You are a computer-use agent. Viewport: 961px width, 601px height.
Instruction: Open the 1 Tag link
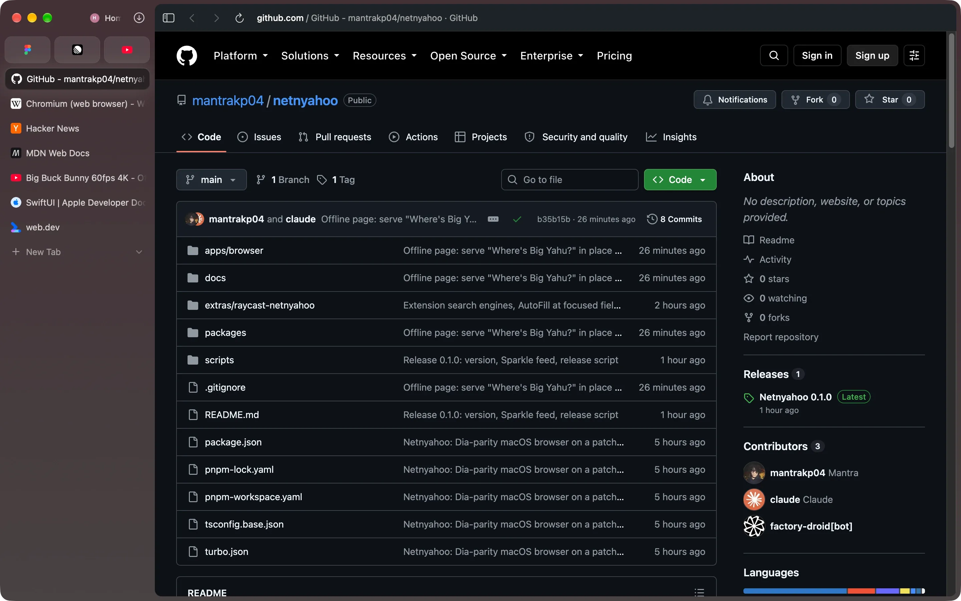point(336,180)
